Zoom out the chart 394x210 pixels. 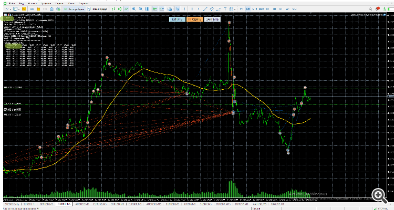[x=140, y=9]
